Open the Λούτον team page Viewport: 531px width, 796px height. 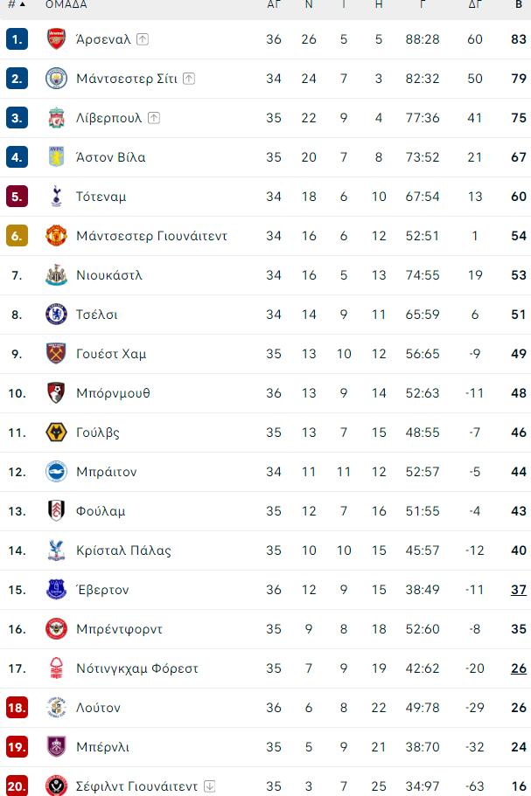click(98, 707)
